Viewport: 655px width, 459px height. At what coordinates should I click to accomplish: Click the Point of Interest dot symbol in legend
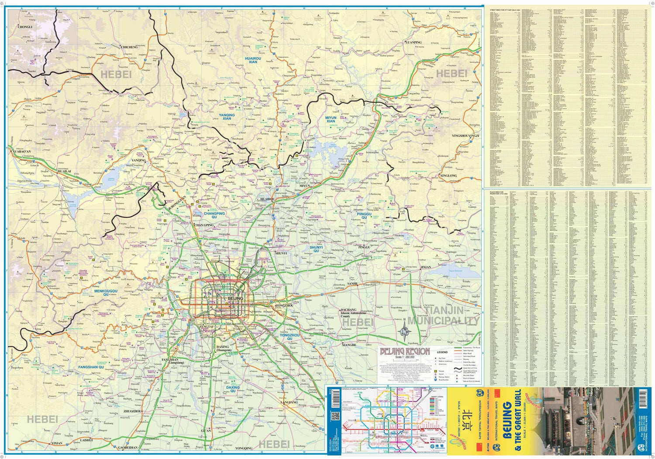[457, 378]
